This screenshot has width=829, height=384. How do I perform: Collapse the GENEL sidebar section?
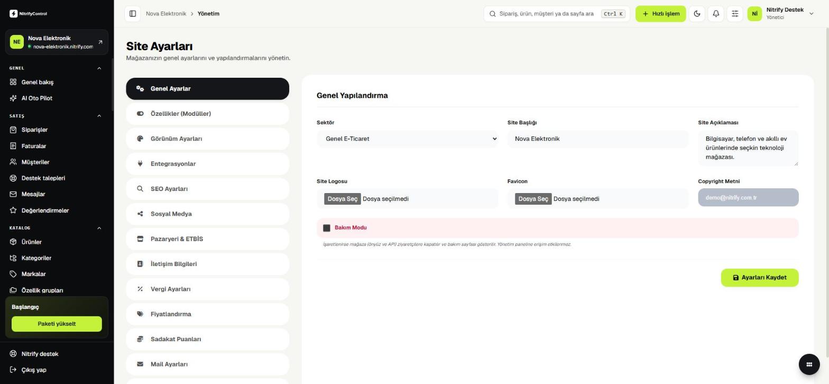click(x=99, y=68)
